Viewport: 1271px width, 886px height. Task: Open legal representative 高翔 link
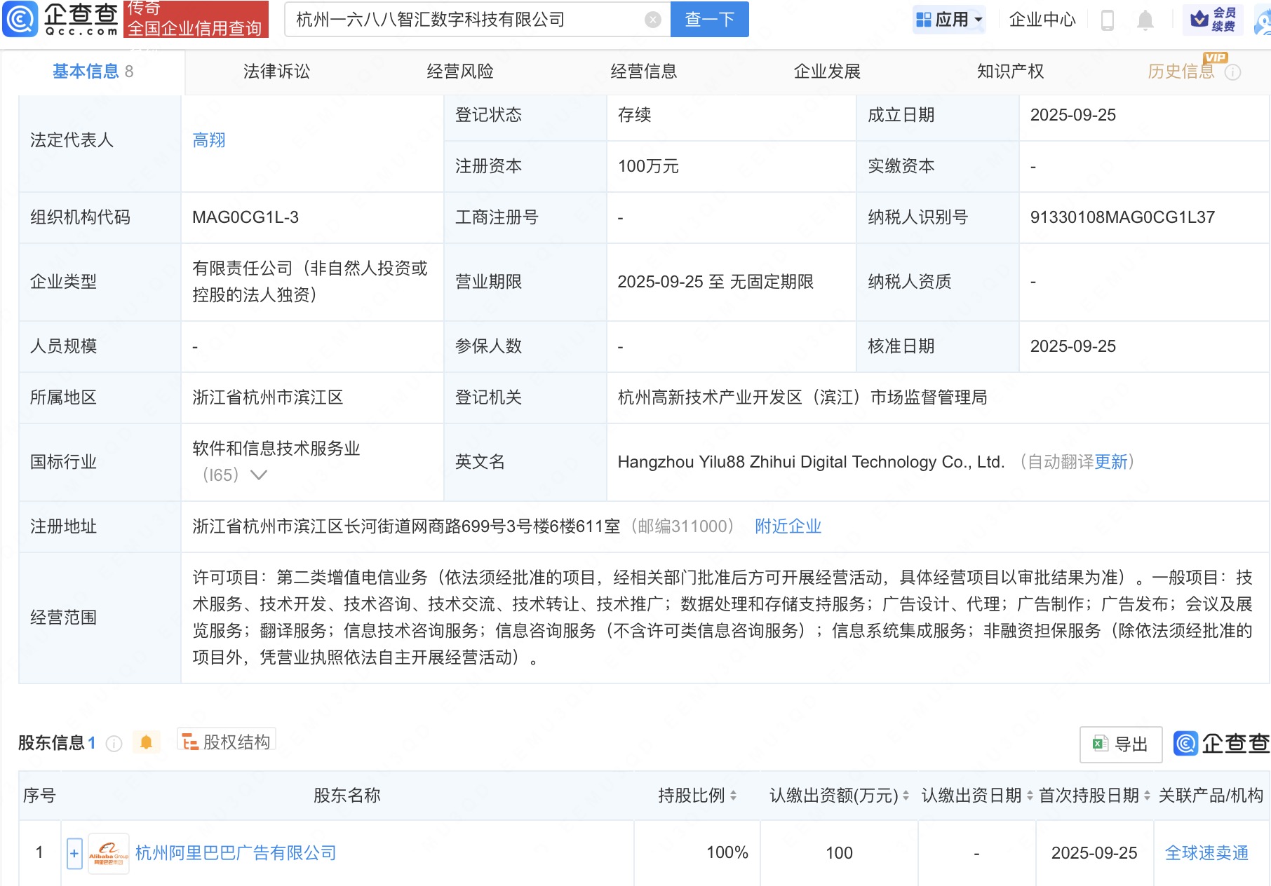[x=209, y=140]
